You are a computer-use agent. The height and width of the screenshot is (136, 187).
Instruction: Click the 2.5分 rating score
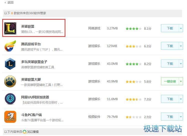click(x=148, y=117)
